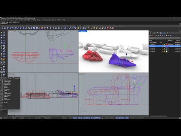Switch to the SubD Tools toolbar tab
Image resolution: width=181 pixels, height=136 pixels.
[80, 26]
